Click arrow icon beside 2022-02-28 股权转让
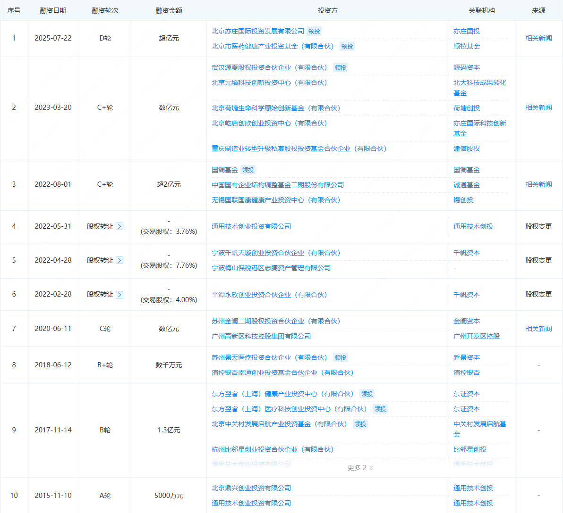 pos(119,295)
